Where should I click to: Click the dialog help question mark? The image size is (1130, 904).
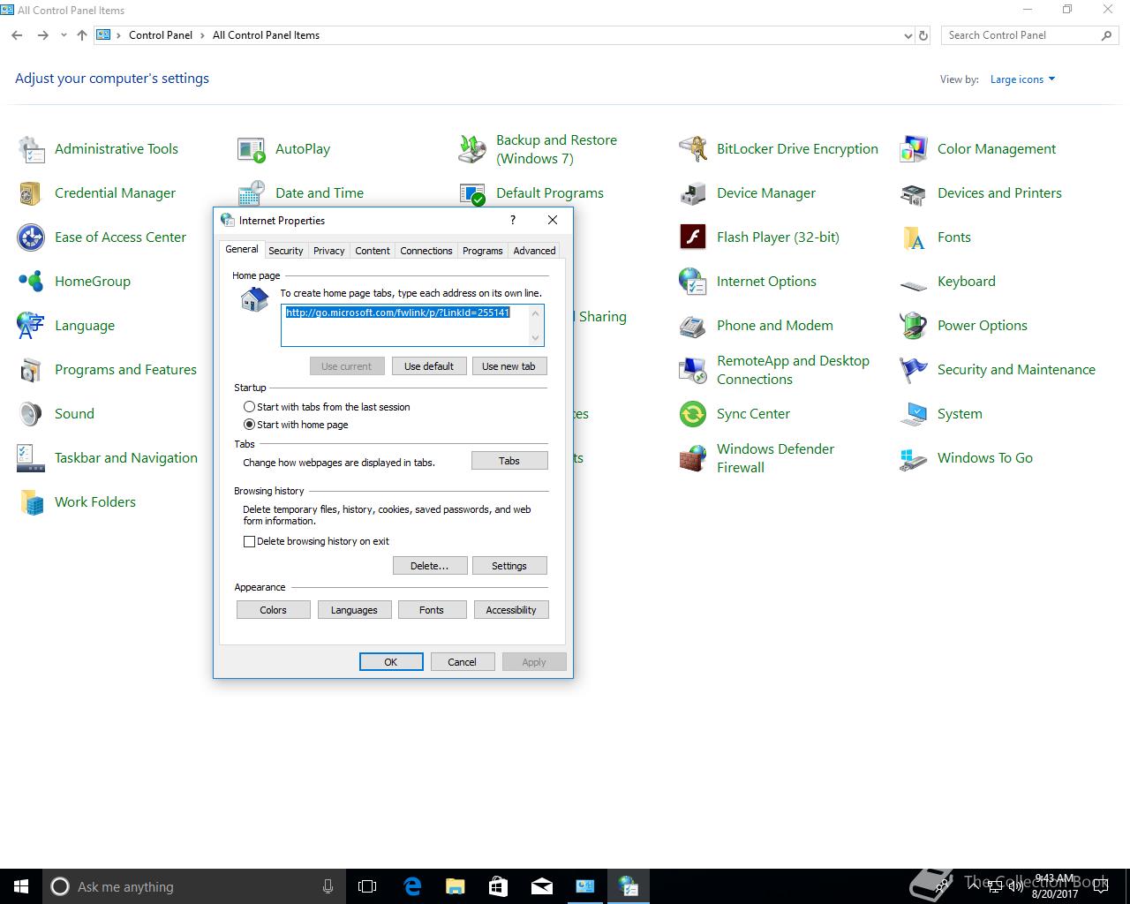(513, 220)
